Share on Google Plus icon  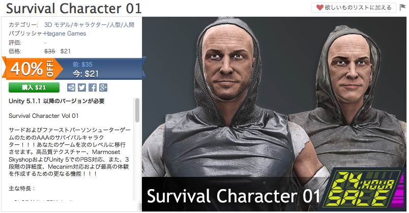(x=103, y=87)
